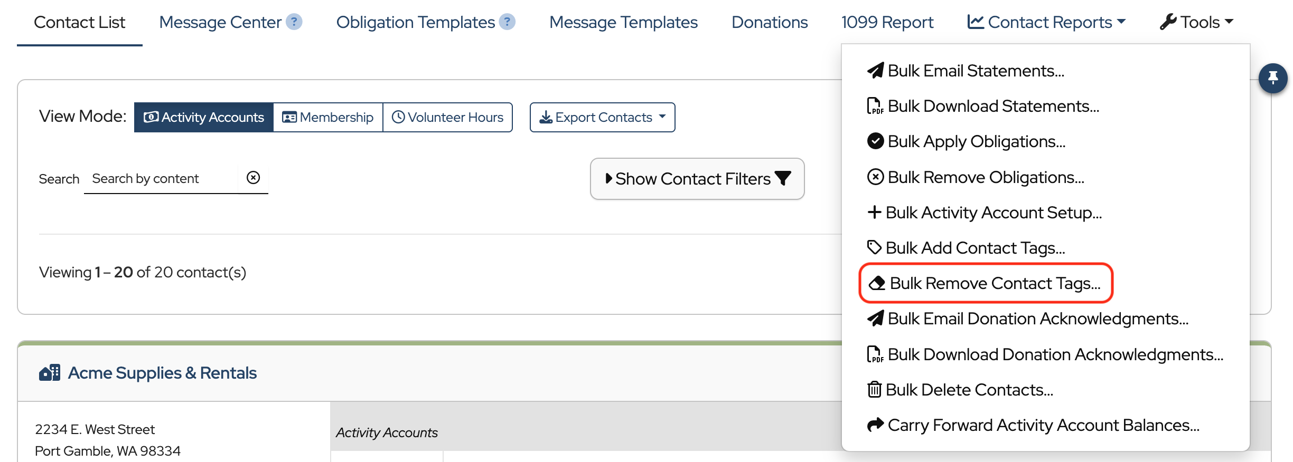Click the clear search circle-x icon
The width and height of the screenshot is (1293, 462).
click(254, 178)
